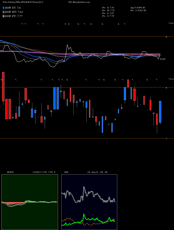174x230 pixels.
Task: Click the ADX parameters '(14 day) 6, +32, -32'
Action: tap(97, 172)
